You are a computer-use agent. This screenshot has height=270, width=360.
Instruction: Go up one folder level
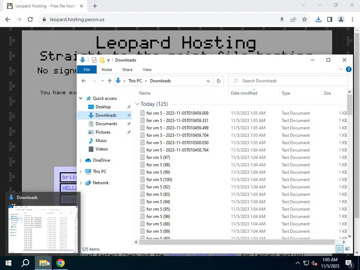tap(110, 81)
